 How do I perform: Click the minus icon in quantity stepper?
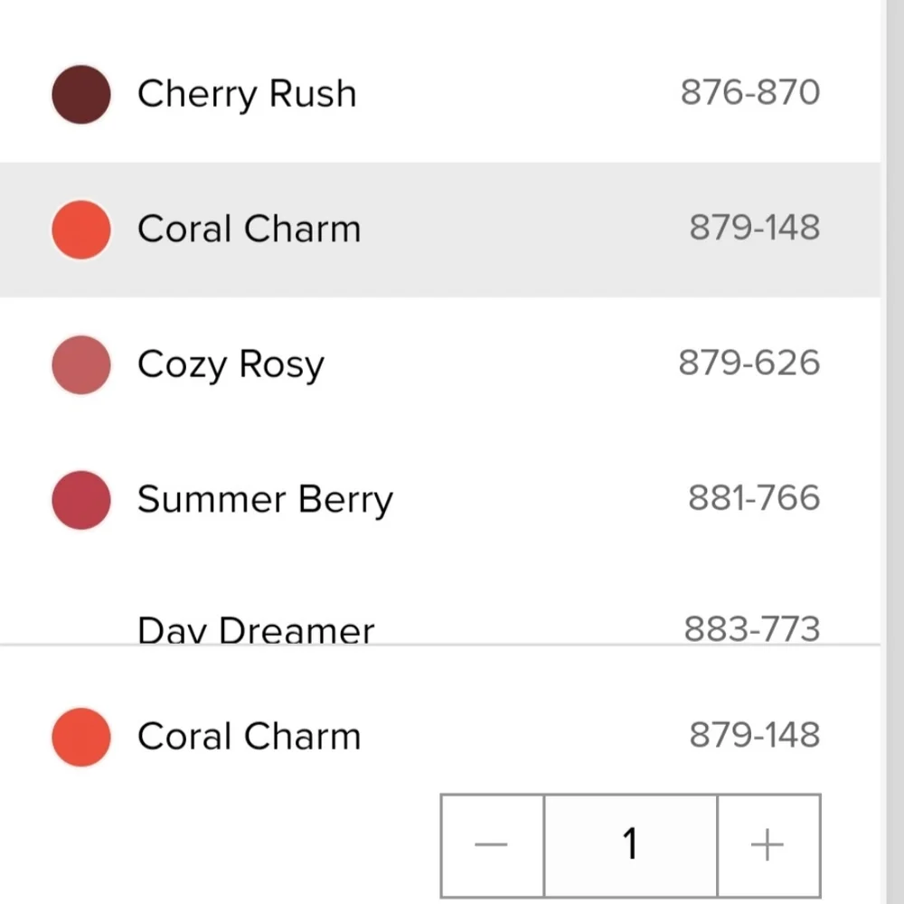tap(492, 845)
